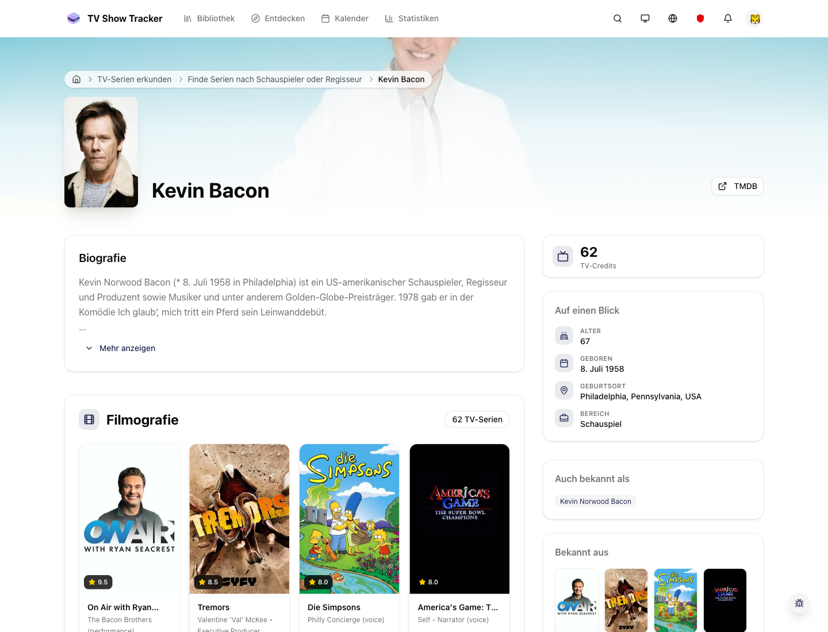Open the Kalender page
Screen dimensions: 828x632
pos(344,18)
